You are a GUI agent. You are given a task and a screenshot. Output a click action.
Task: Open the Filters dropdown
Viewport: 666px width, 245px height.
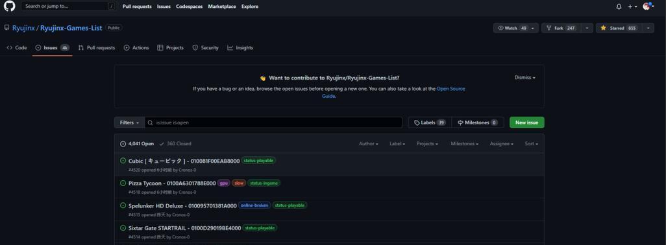tap(130, 122)
